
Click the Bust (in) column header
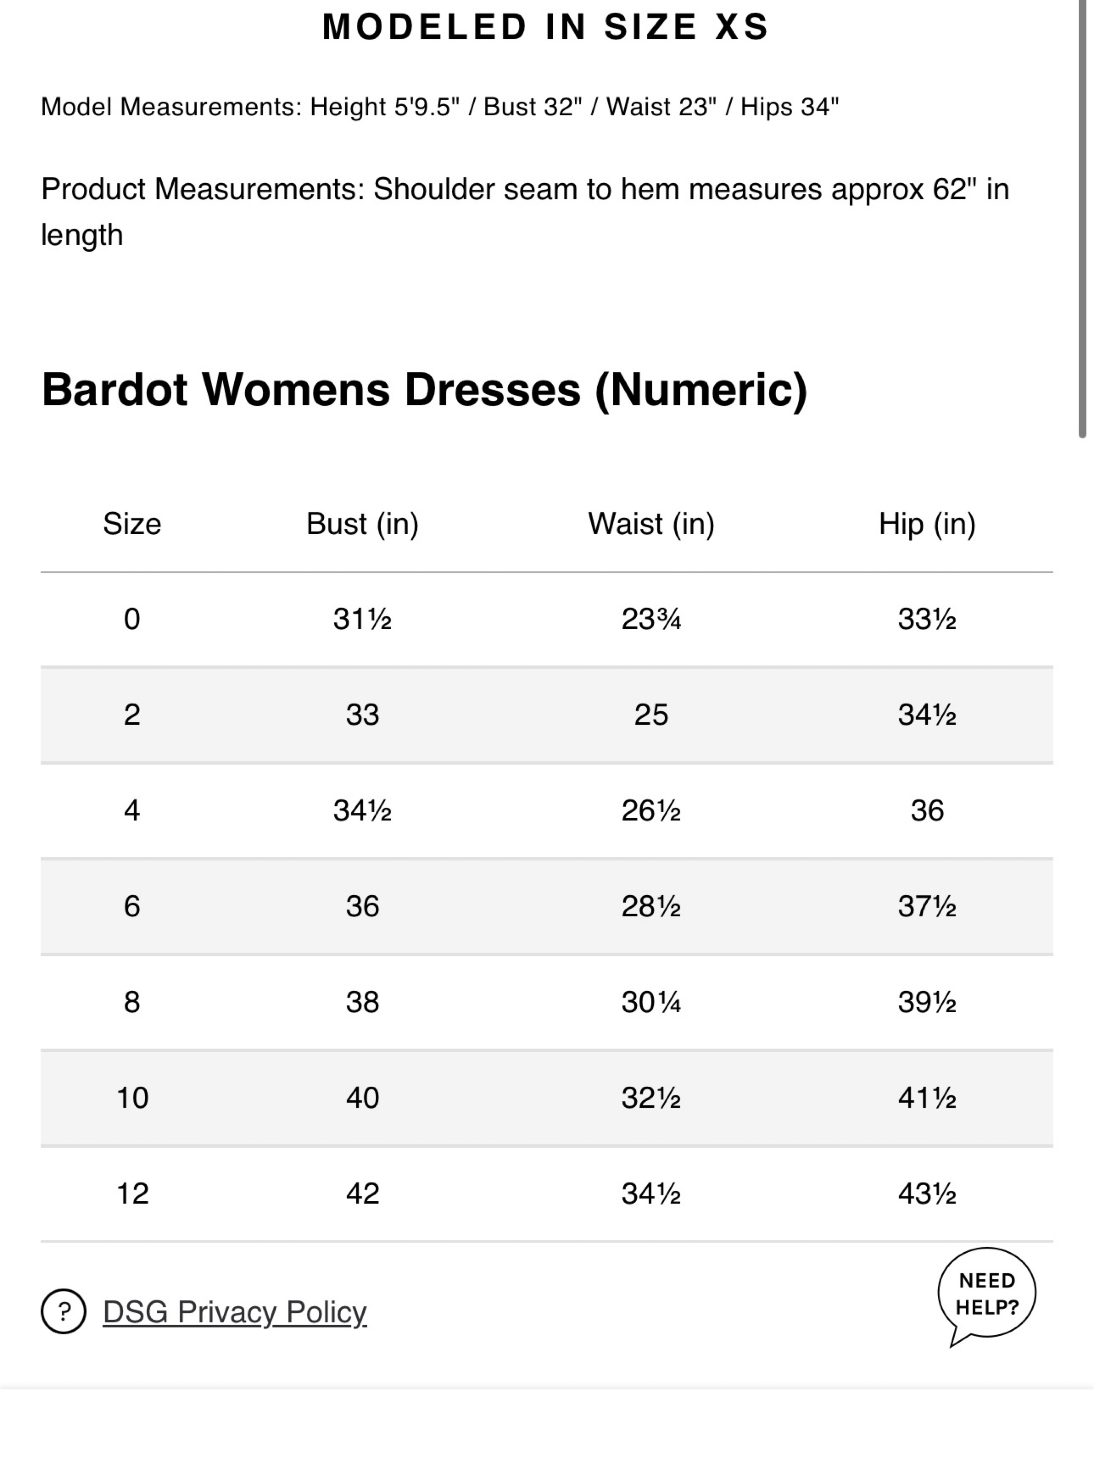(x=363, y=525)
